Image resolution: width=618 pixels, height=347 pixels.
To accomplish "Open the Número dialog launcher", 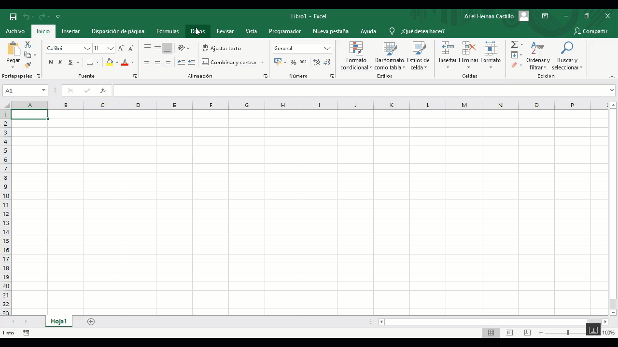I will point(332,76).
